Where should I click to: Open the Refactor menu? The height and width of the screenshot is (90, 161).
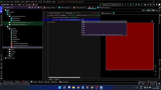coord(27,2)
